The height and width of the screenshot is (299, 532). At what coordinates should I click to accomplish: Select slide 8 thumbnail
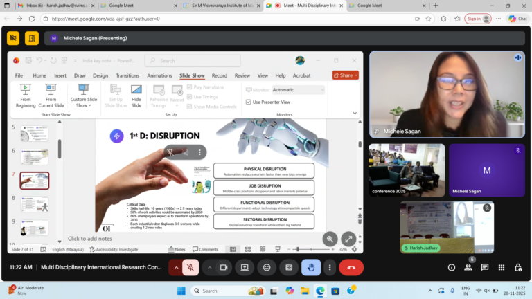pos(34,204)
